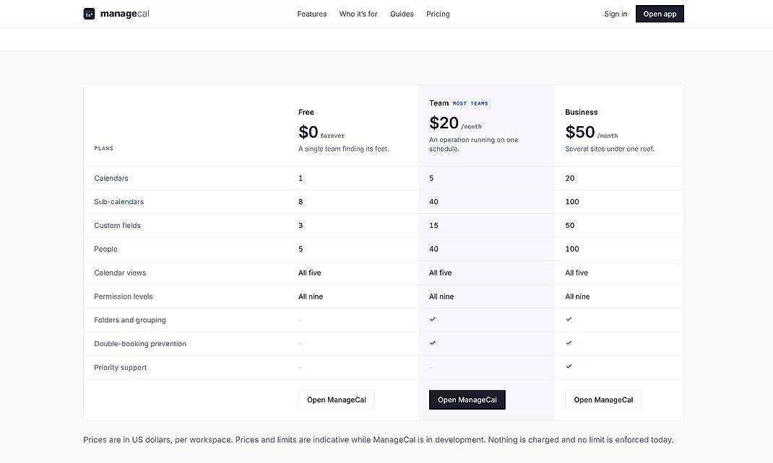This screenshot has height=463, width=773.
Task: Click the Permission levels row label
Action: pos(124,296)
